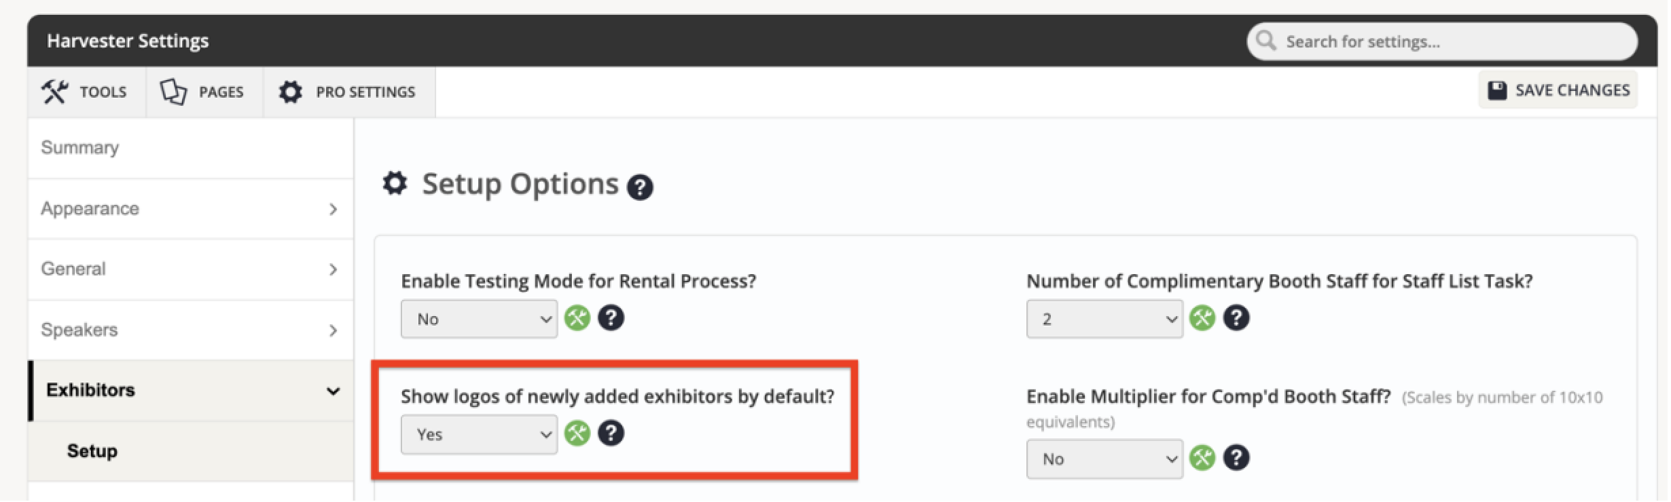The height and width of the screenshot is (502, 1671).
Task: Open help icon for Show logos setting
Action: pos(611,433)
